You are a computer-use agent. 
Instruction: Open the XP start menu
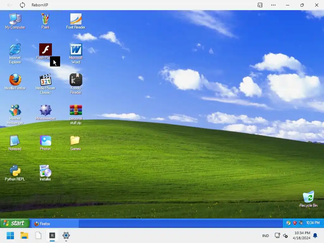14,223
